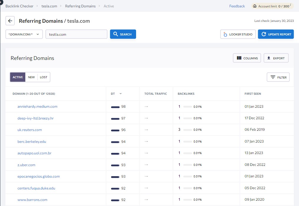Click the First Seen column header

253,94
